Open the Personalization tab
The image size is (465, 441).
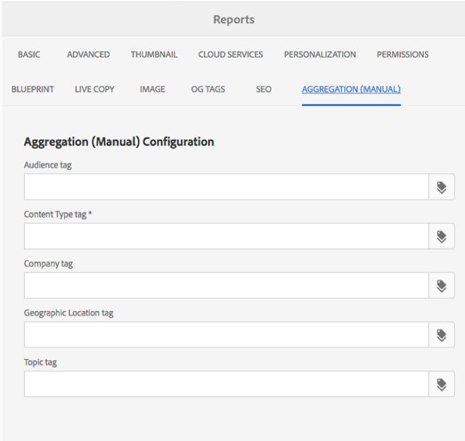(x=320, y=54)
